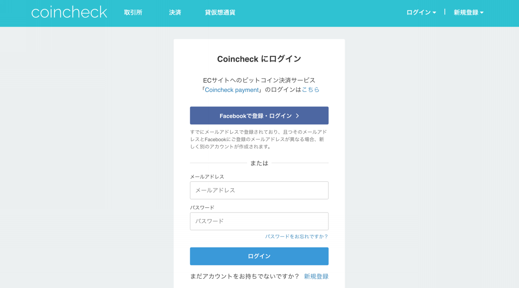This screenshot has height=288, width=519.
Task: Open the パスワードをお忘れですか？ link
Action: (297, 237)
